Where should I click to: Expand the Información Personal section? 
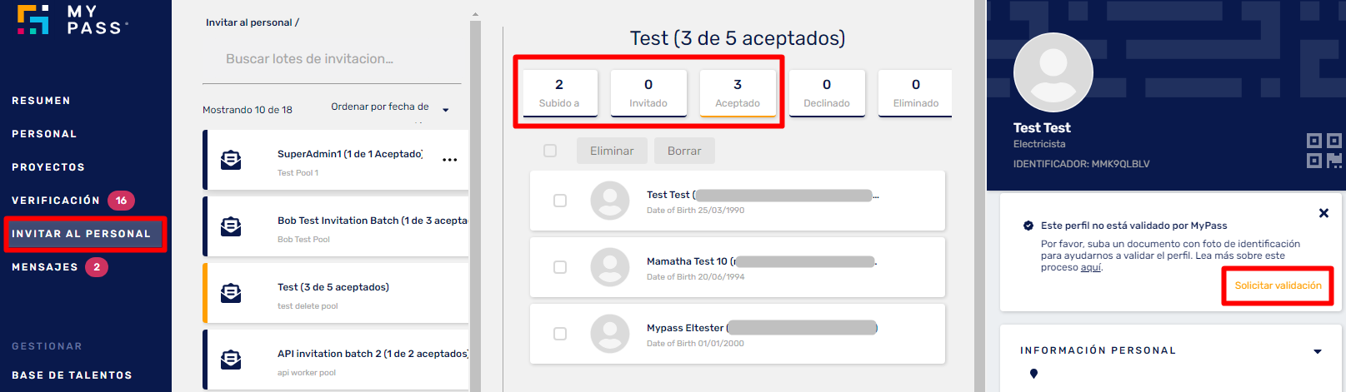click(1318, 351)
